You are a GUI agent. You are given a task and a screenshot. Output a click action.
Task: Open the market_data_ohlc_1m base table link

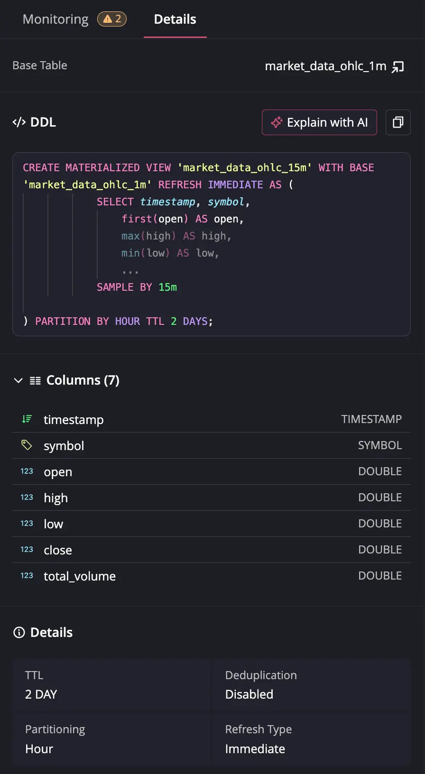326,66
